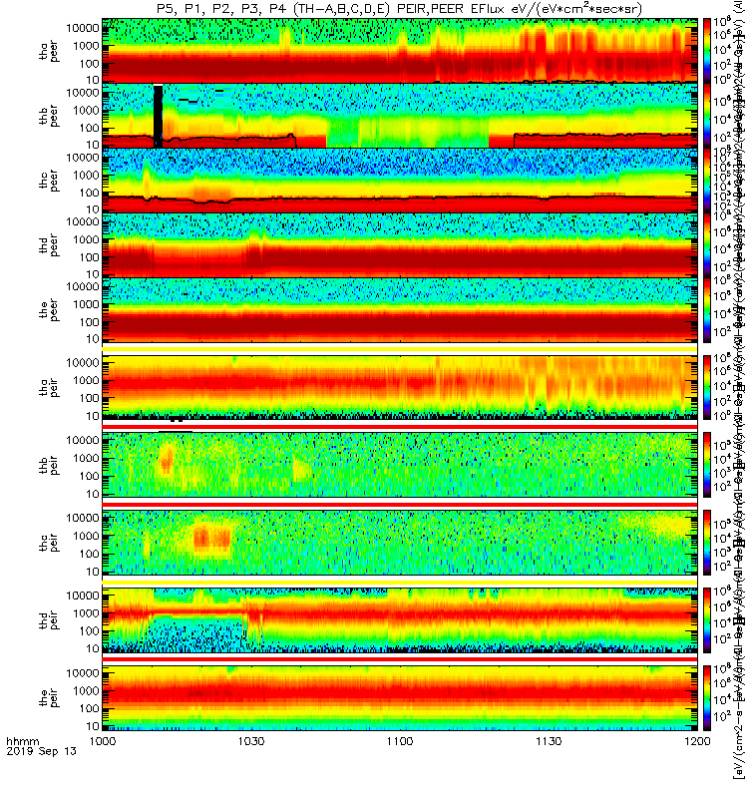Viewport: 748px width, 798px height.
Task: Select the 'the peer' y-axis label
Action: click(x=49, y=310)
